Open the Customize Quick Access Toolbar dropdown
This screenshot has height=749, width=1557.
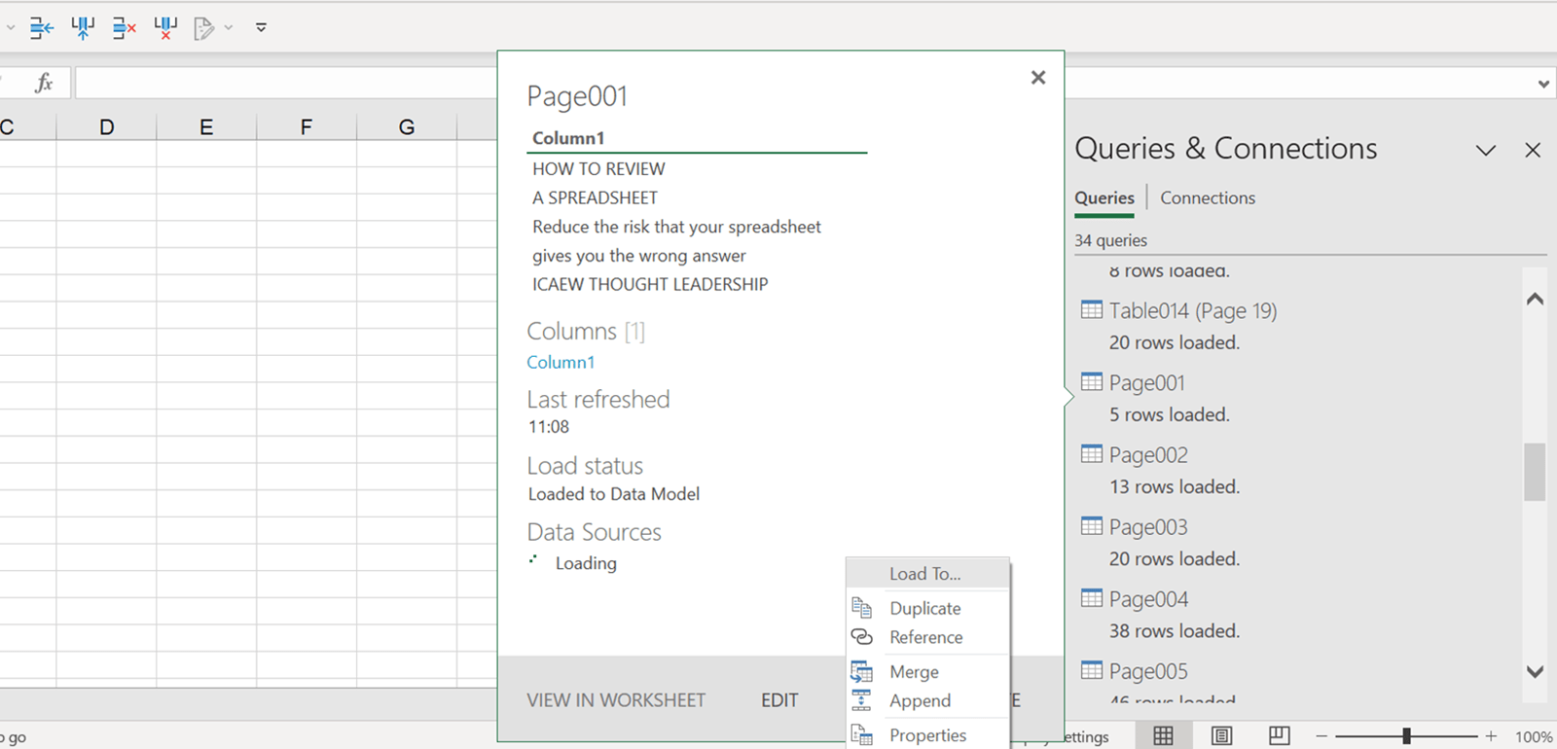[x=261, y=28]
